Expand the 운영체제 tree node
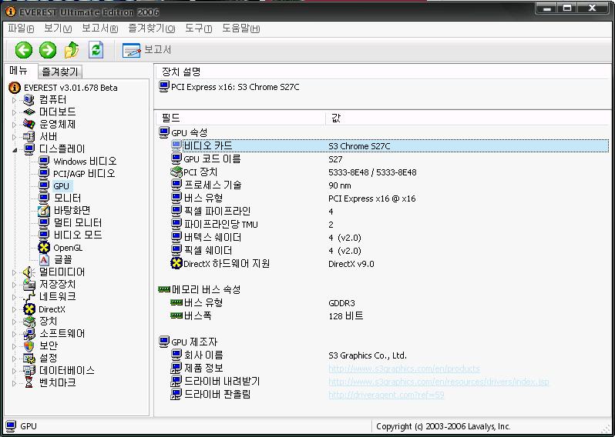This screenshot has width=615, height=437. click(x=14, y=125)
